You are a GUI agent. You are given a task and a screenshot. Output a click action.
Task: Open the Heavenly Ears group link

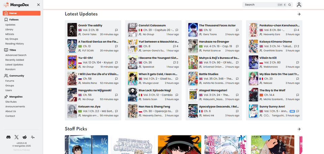point(272,34)
